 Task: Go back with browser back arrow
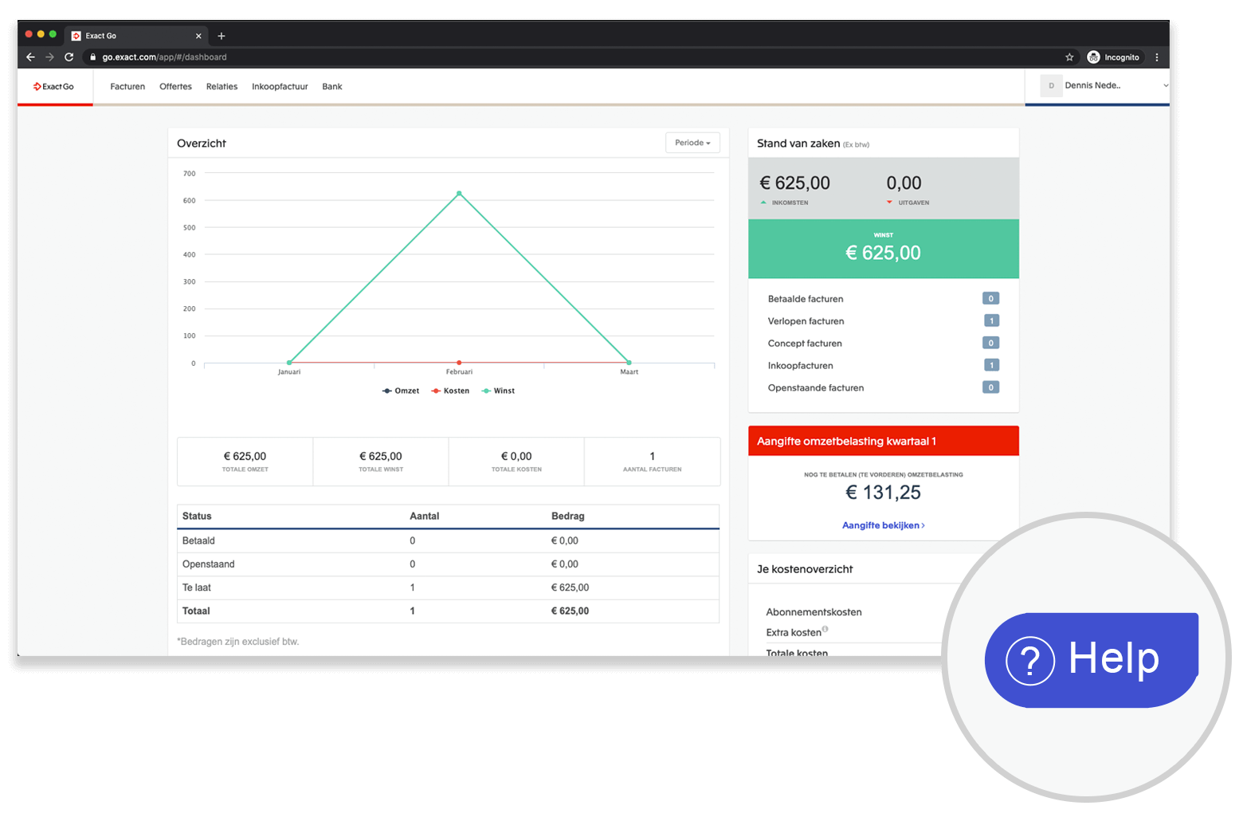30,57
